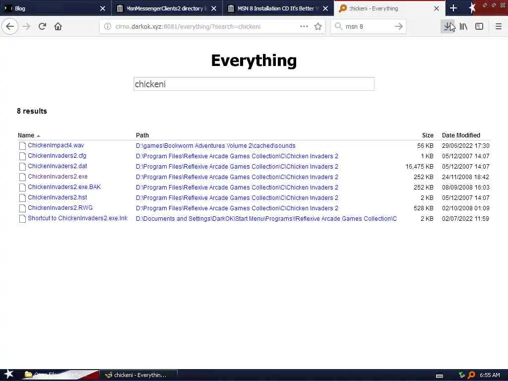Open the Downloads panel
This screenshot has width=508, height=381.
[x=448, y=26]
